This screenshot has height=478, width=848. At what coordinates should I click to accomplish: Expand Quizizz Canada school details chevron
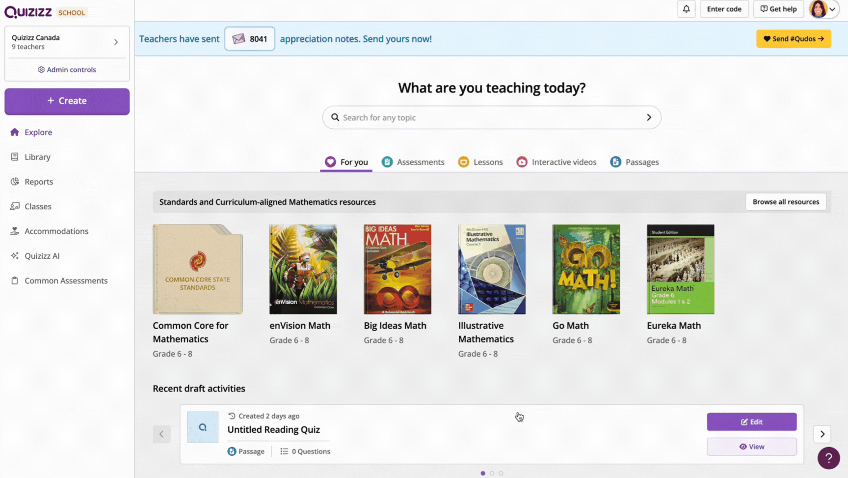coord(116,42)
